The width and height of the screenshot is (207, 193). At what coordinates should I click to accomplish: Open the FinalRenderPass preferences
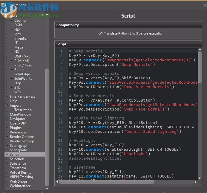(x=22, y=96)
